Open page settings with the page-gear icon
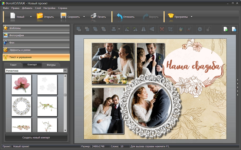This screenshot has width=241, height=150. [234, 29]
